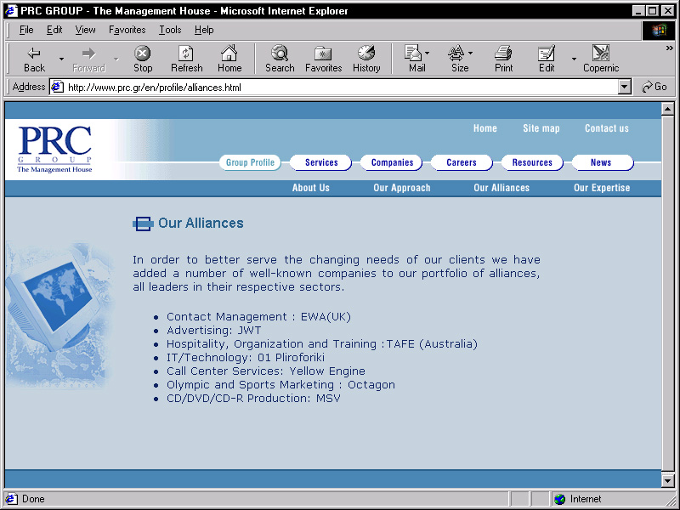
Task: Click the 'Advertising: JWT' list item
Action: (214, 331)
